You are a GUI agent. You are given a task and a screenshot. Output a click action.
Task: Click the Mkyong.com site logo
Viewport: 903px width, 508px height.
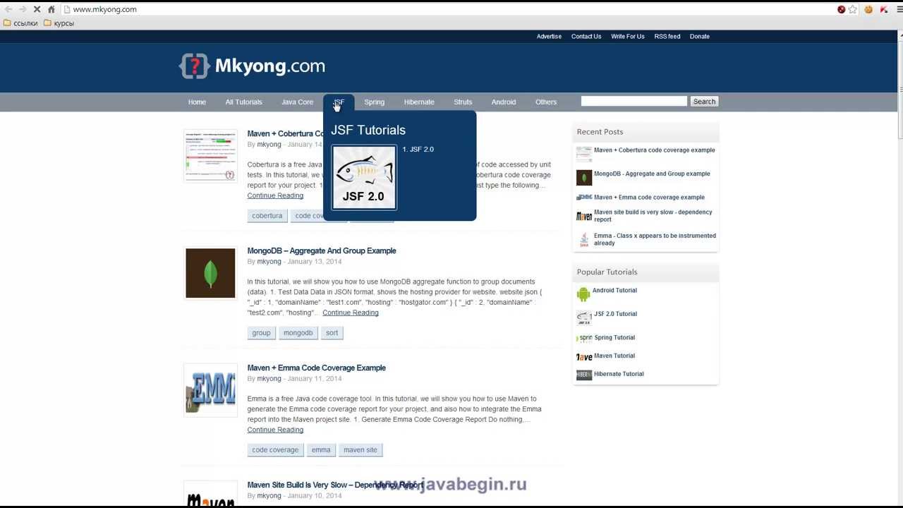252,66
